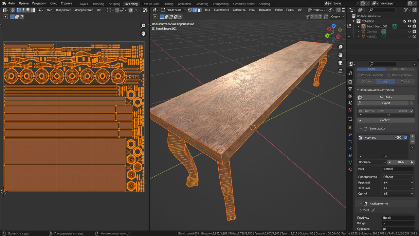Tick the checkbox beside Export button
The height and width of the screenshot is (236, 419).
[x=412, y=103]
